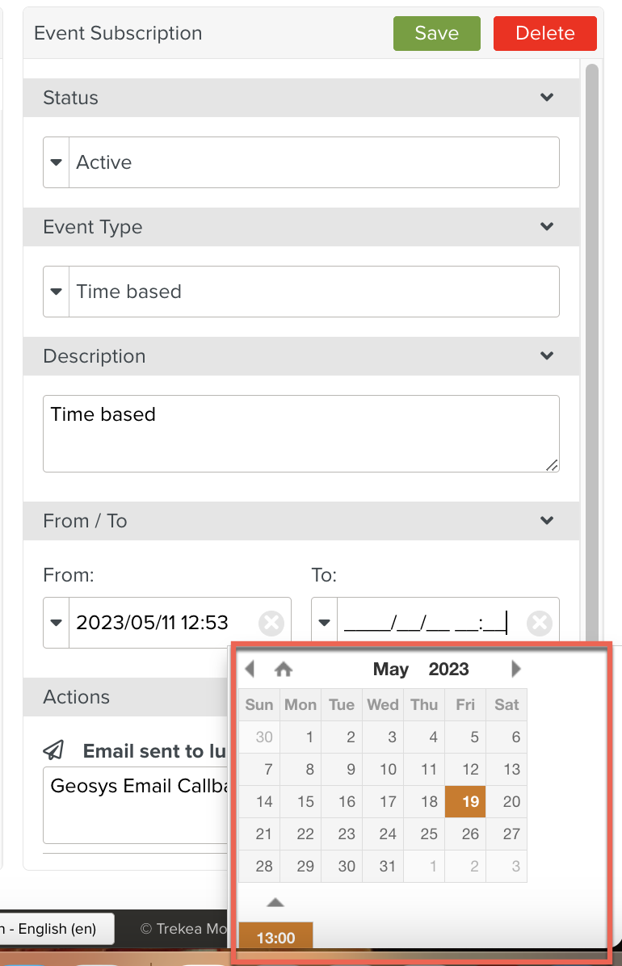
Task: Click the Description text area
Action: [300, 433]
